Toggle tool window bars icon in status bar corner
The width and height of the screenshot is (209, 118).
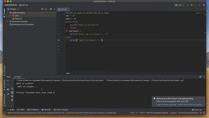tap(5, 113)
